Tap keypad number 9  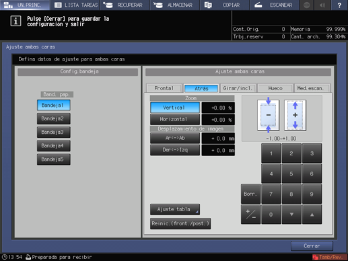click(312, 194)
